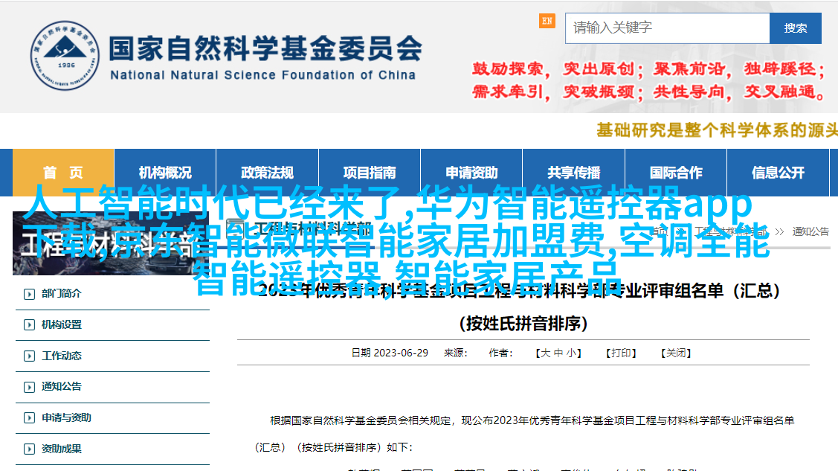Click the arrow icon beside 通知公告 in the sidebar
Image resolution: width=838 pixels, height=471 pixels.
(30, 387)
